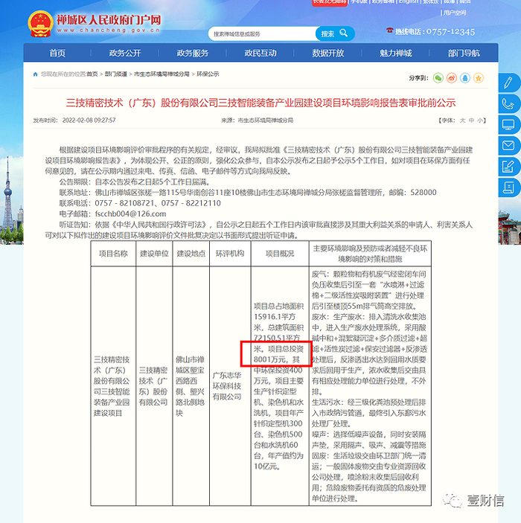
Task: Click email address fscchb004@126.com
Action: (130, 214)
